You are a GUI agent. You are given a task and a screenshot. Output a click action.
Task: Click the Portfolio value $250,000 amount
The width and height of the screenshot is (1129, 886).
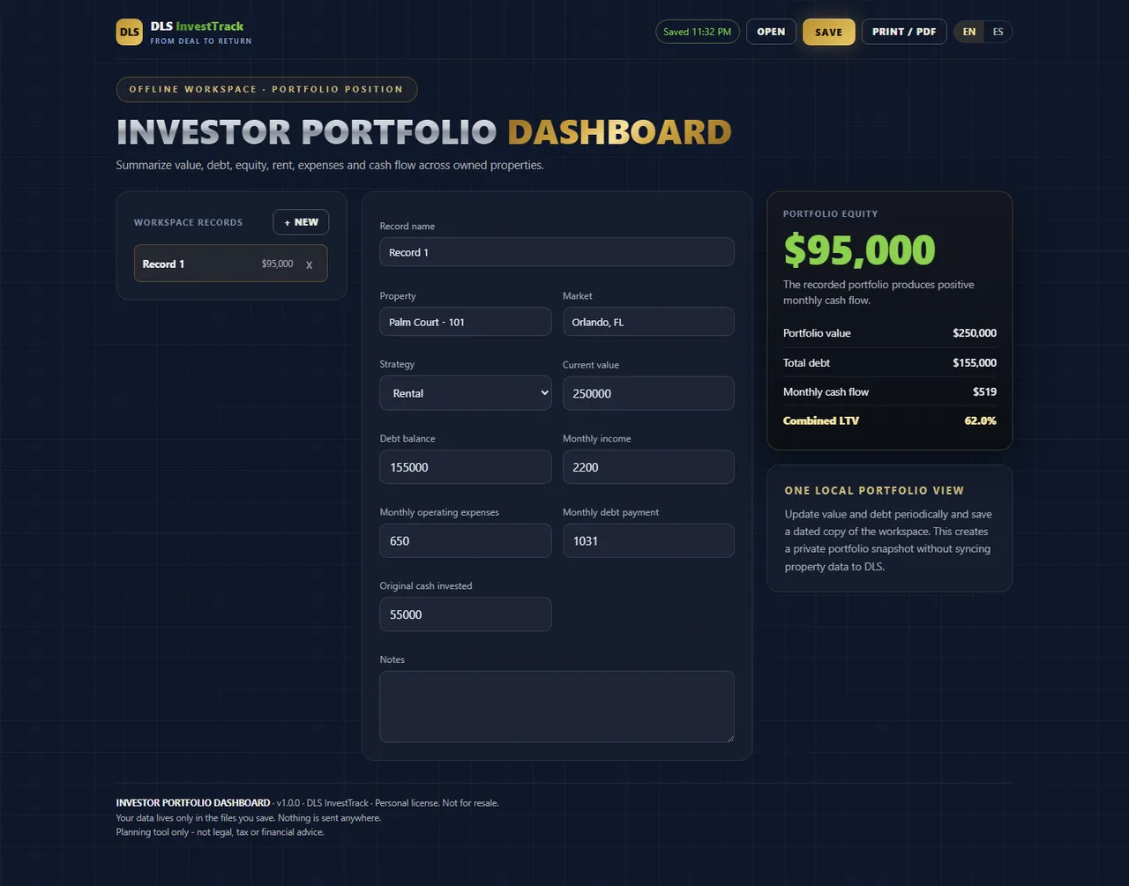975,333
